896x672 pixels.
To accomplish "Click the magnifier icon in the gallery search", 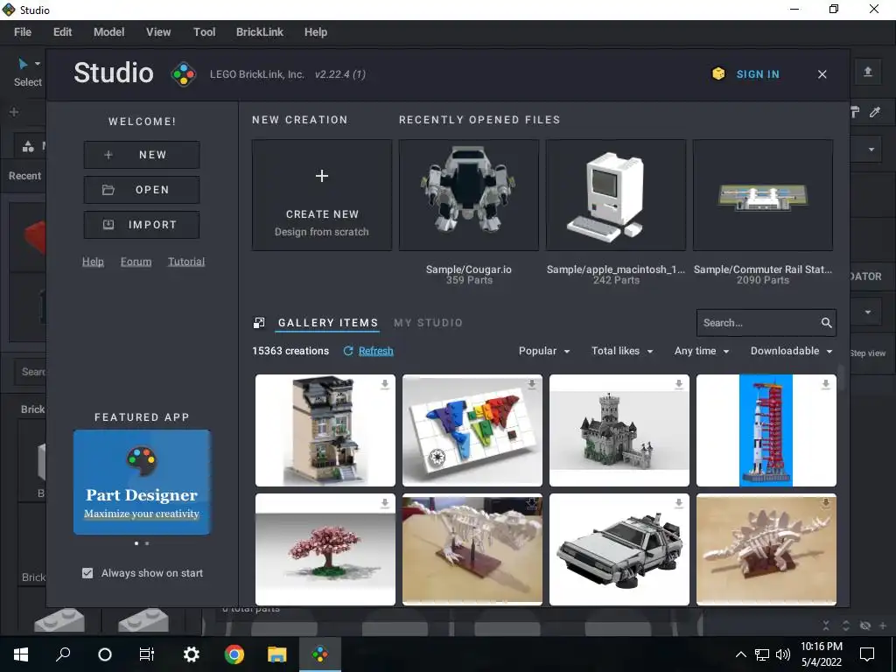I will coord(826,323).
